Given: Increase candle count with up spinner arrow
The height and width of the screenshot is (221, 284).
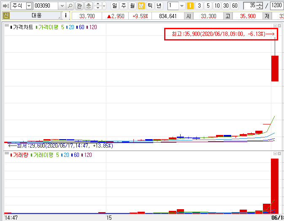Looking at the screenshot, I should coord(260,4).
